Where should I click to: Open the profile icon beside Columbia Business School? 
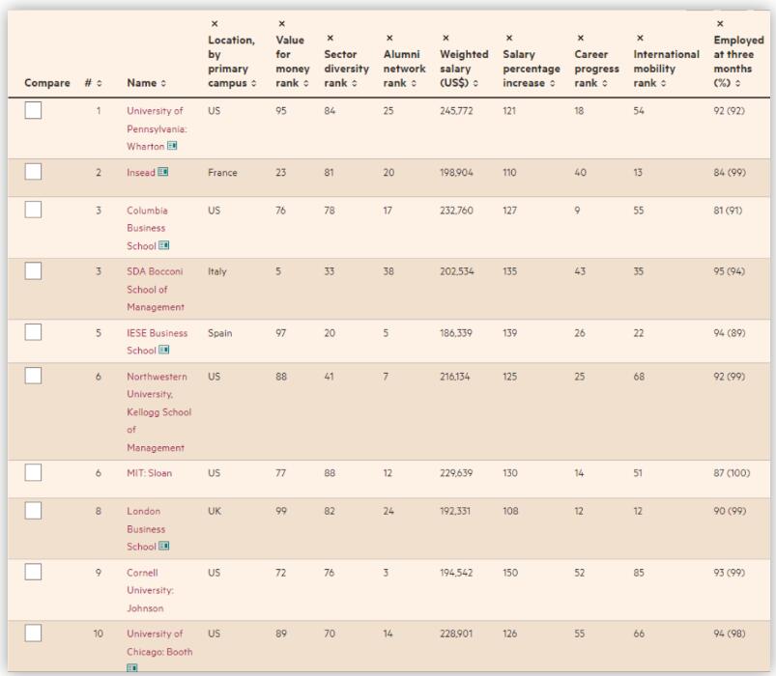pos(164,245)
